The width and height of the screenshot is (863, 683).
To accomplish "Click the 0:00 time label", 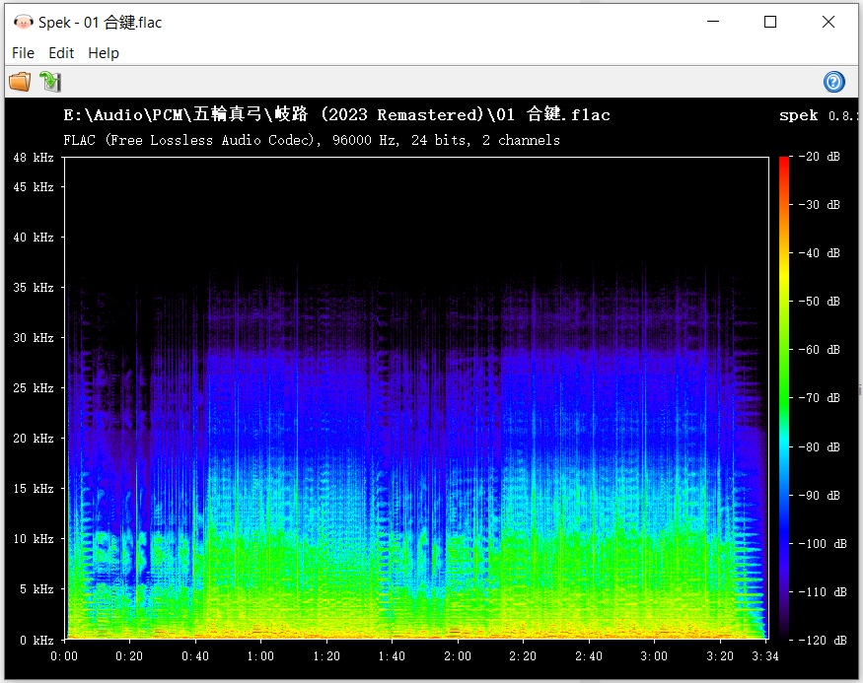I will click(x=64, y=656).
